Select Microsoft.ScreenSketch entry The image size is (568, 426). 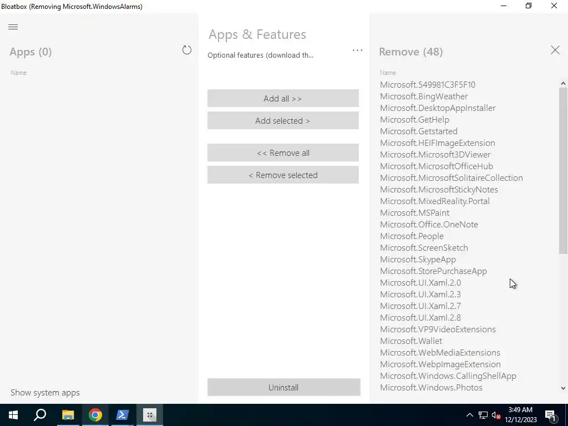coord(424,248)
